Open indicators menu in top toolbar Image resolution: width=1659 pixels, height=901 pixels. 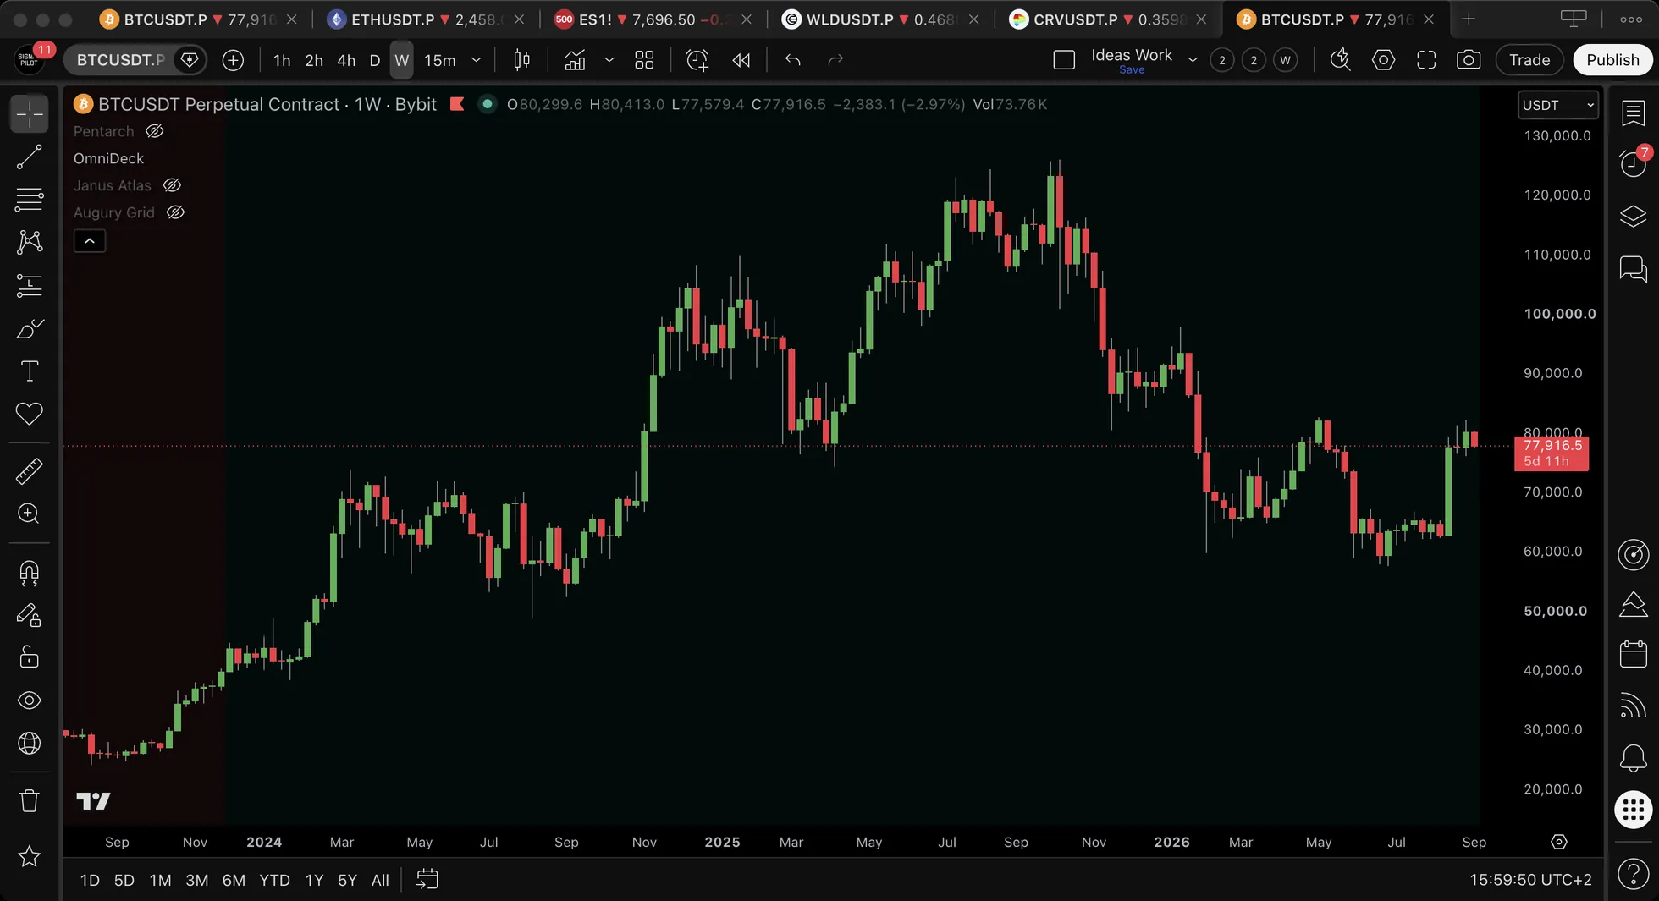[x=575, y=60]
